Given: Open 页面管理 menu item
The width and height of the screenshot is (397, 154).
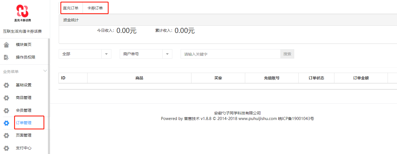Looking at the screenshot, I should click(24, 135).
